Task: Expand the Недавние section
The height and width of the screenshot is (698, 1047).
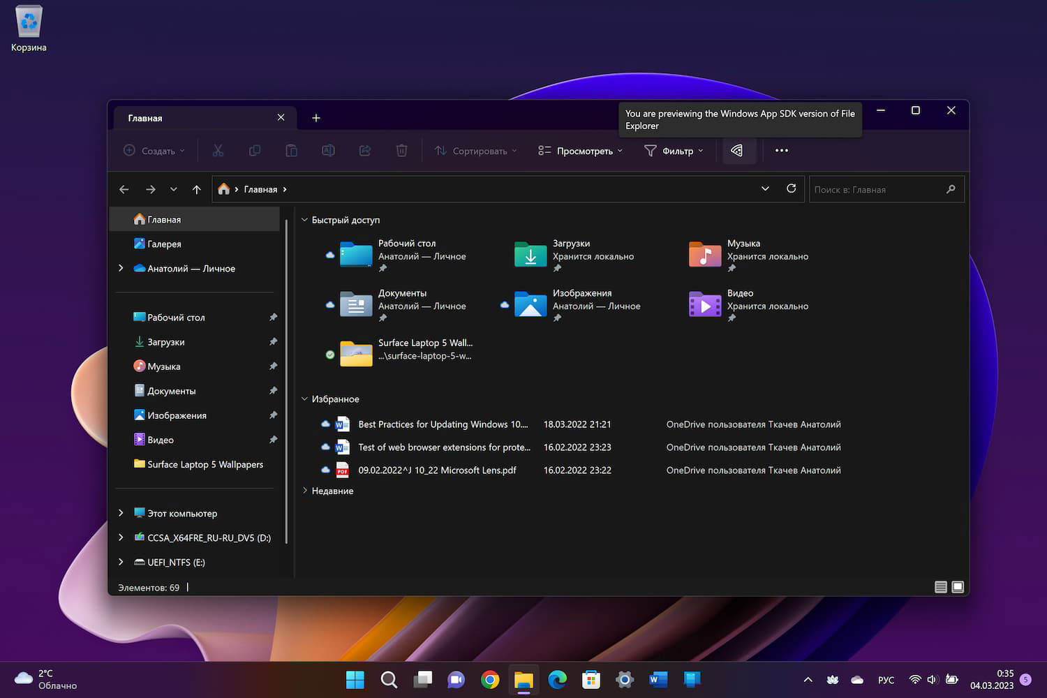Action: point(305,491)
